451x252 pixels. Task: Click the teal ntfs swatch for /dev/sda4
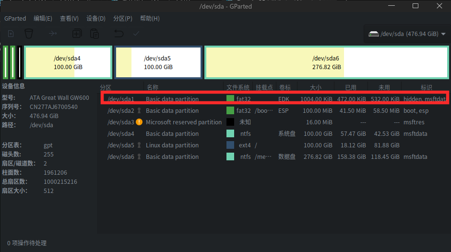(230, 133)
